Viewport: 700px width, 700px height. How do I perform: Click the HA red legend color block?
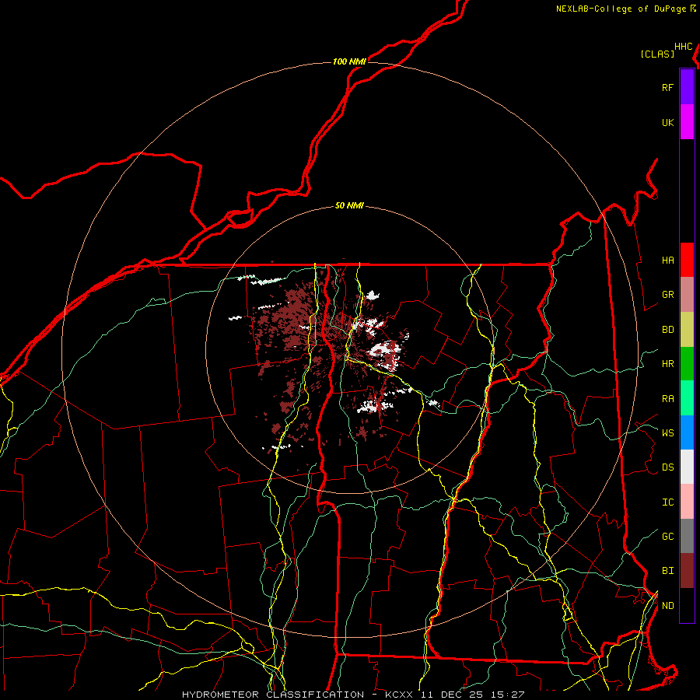tap(687, 260)
